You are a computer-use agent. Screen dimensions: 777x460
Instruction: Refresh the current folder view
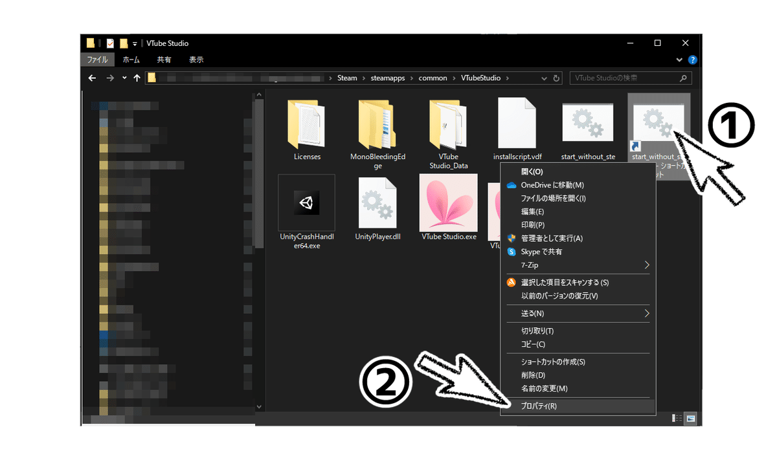[557, 78]
